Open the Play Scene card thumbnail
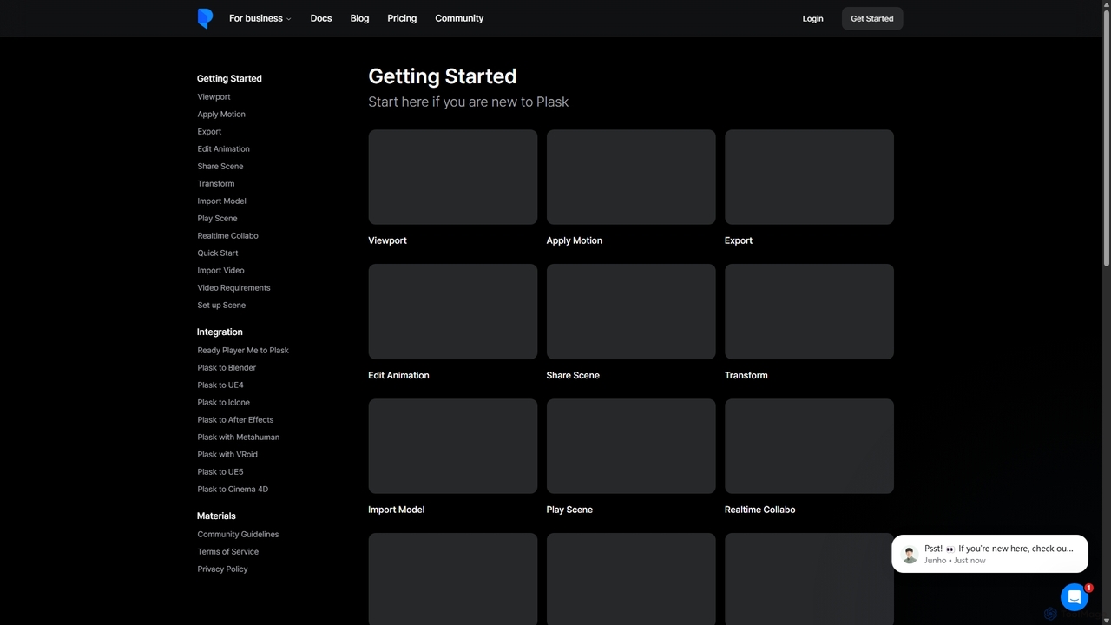This screenshot has width=1111, height=625. click(x=631, y=446)
